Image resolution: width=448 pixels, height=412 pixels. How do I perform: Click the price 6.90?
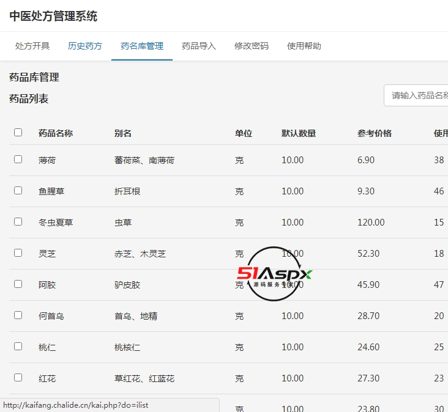366,160
